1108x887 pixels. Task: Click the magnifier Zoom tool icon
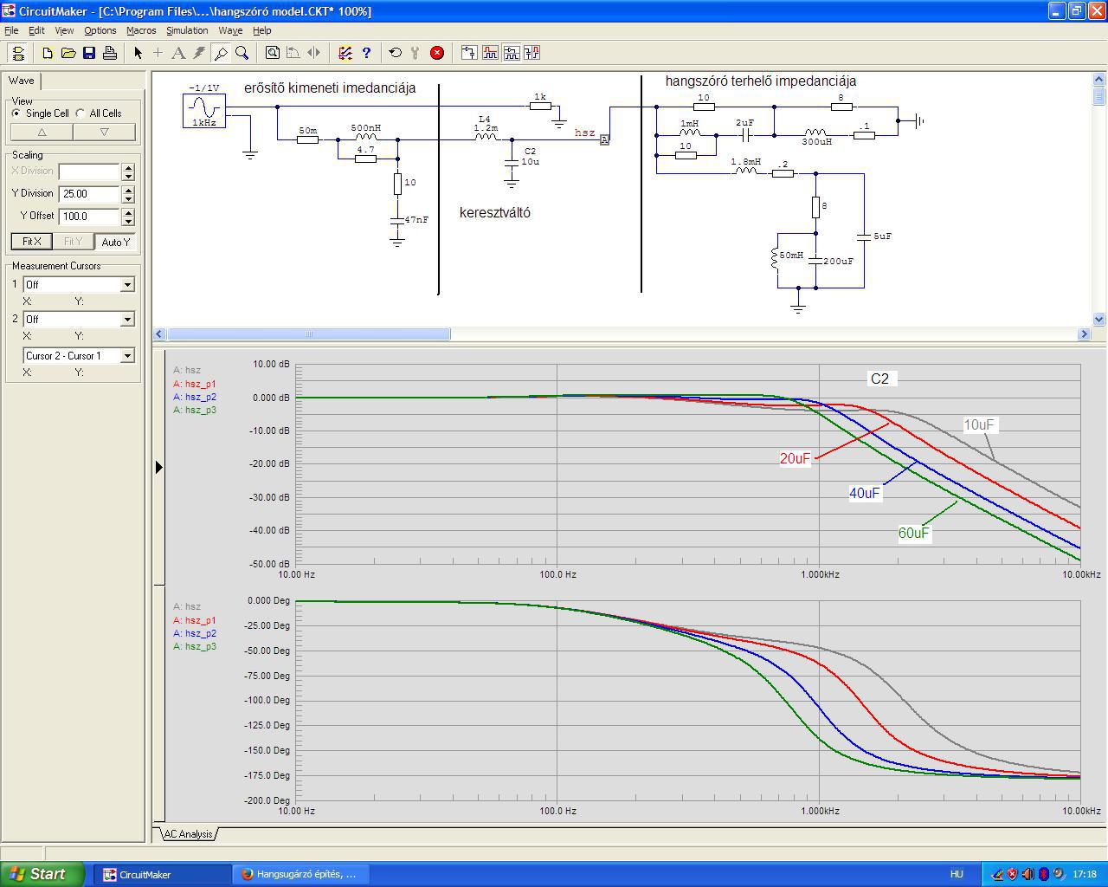242,53
